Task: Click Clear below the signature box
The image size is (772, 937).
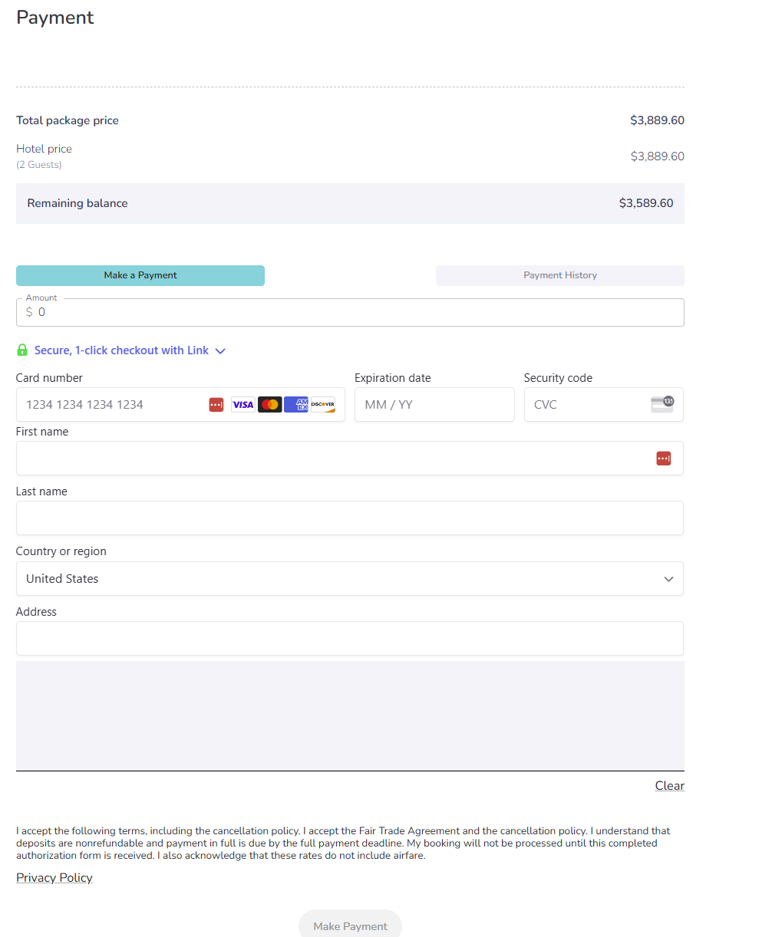Action: point(669,785)
